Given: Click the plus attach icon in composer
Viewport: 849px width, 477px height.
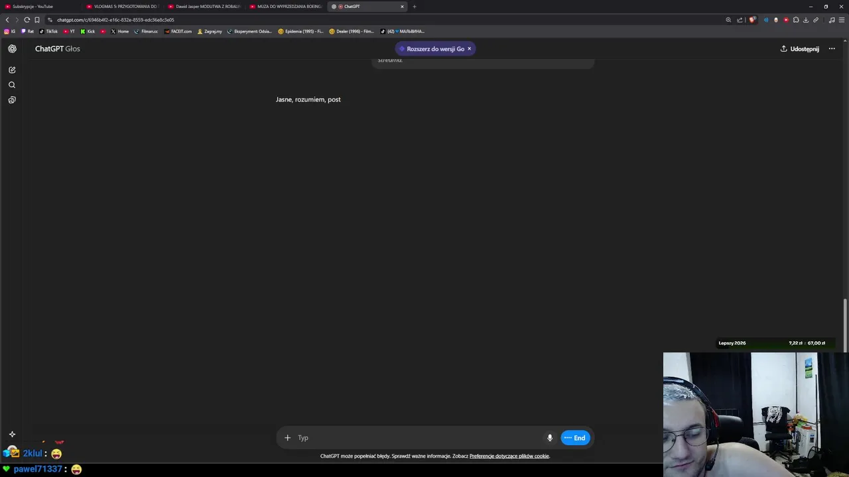Looking at the screenshot, I should point(287,438).
